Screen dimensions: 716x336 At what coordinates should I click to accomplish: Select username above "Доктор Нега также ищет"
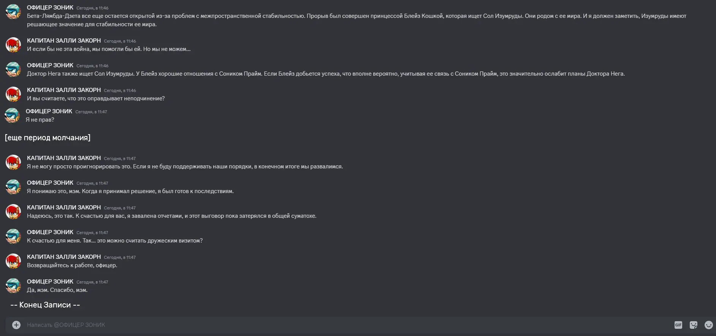(50, 65)
